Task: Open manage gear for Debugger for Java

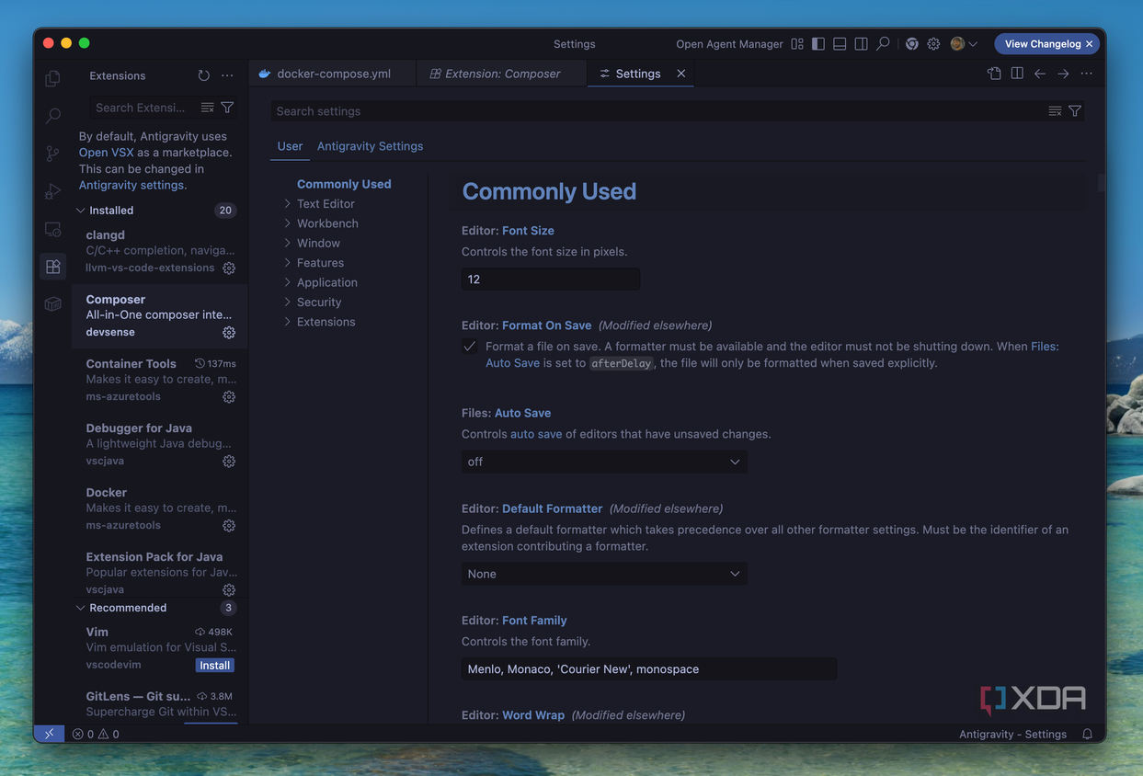Action: tap(229, 462)
